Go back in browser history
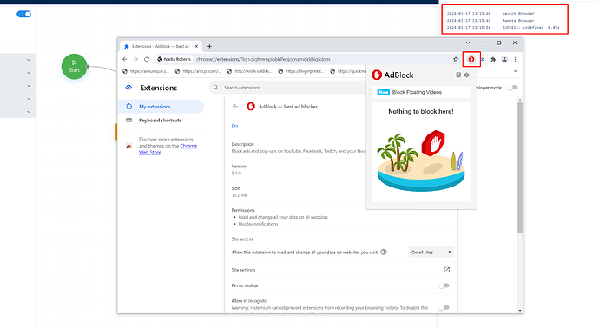This screenshot has height=328, width=599. [124, 59]
